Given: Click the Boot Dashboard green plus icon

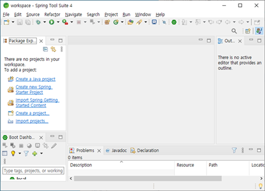Looking at the screenshot, I should 34,153.
